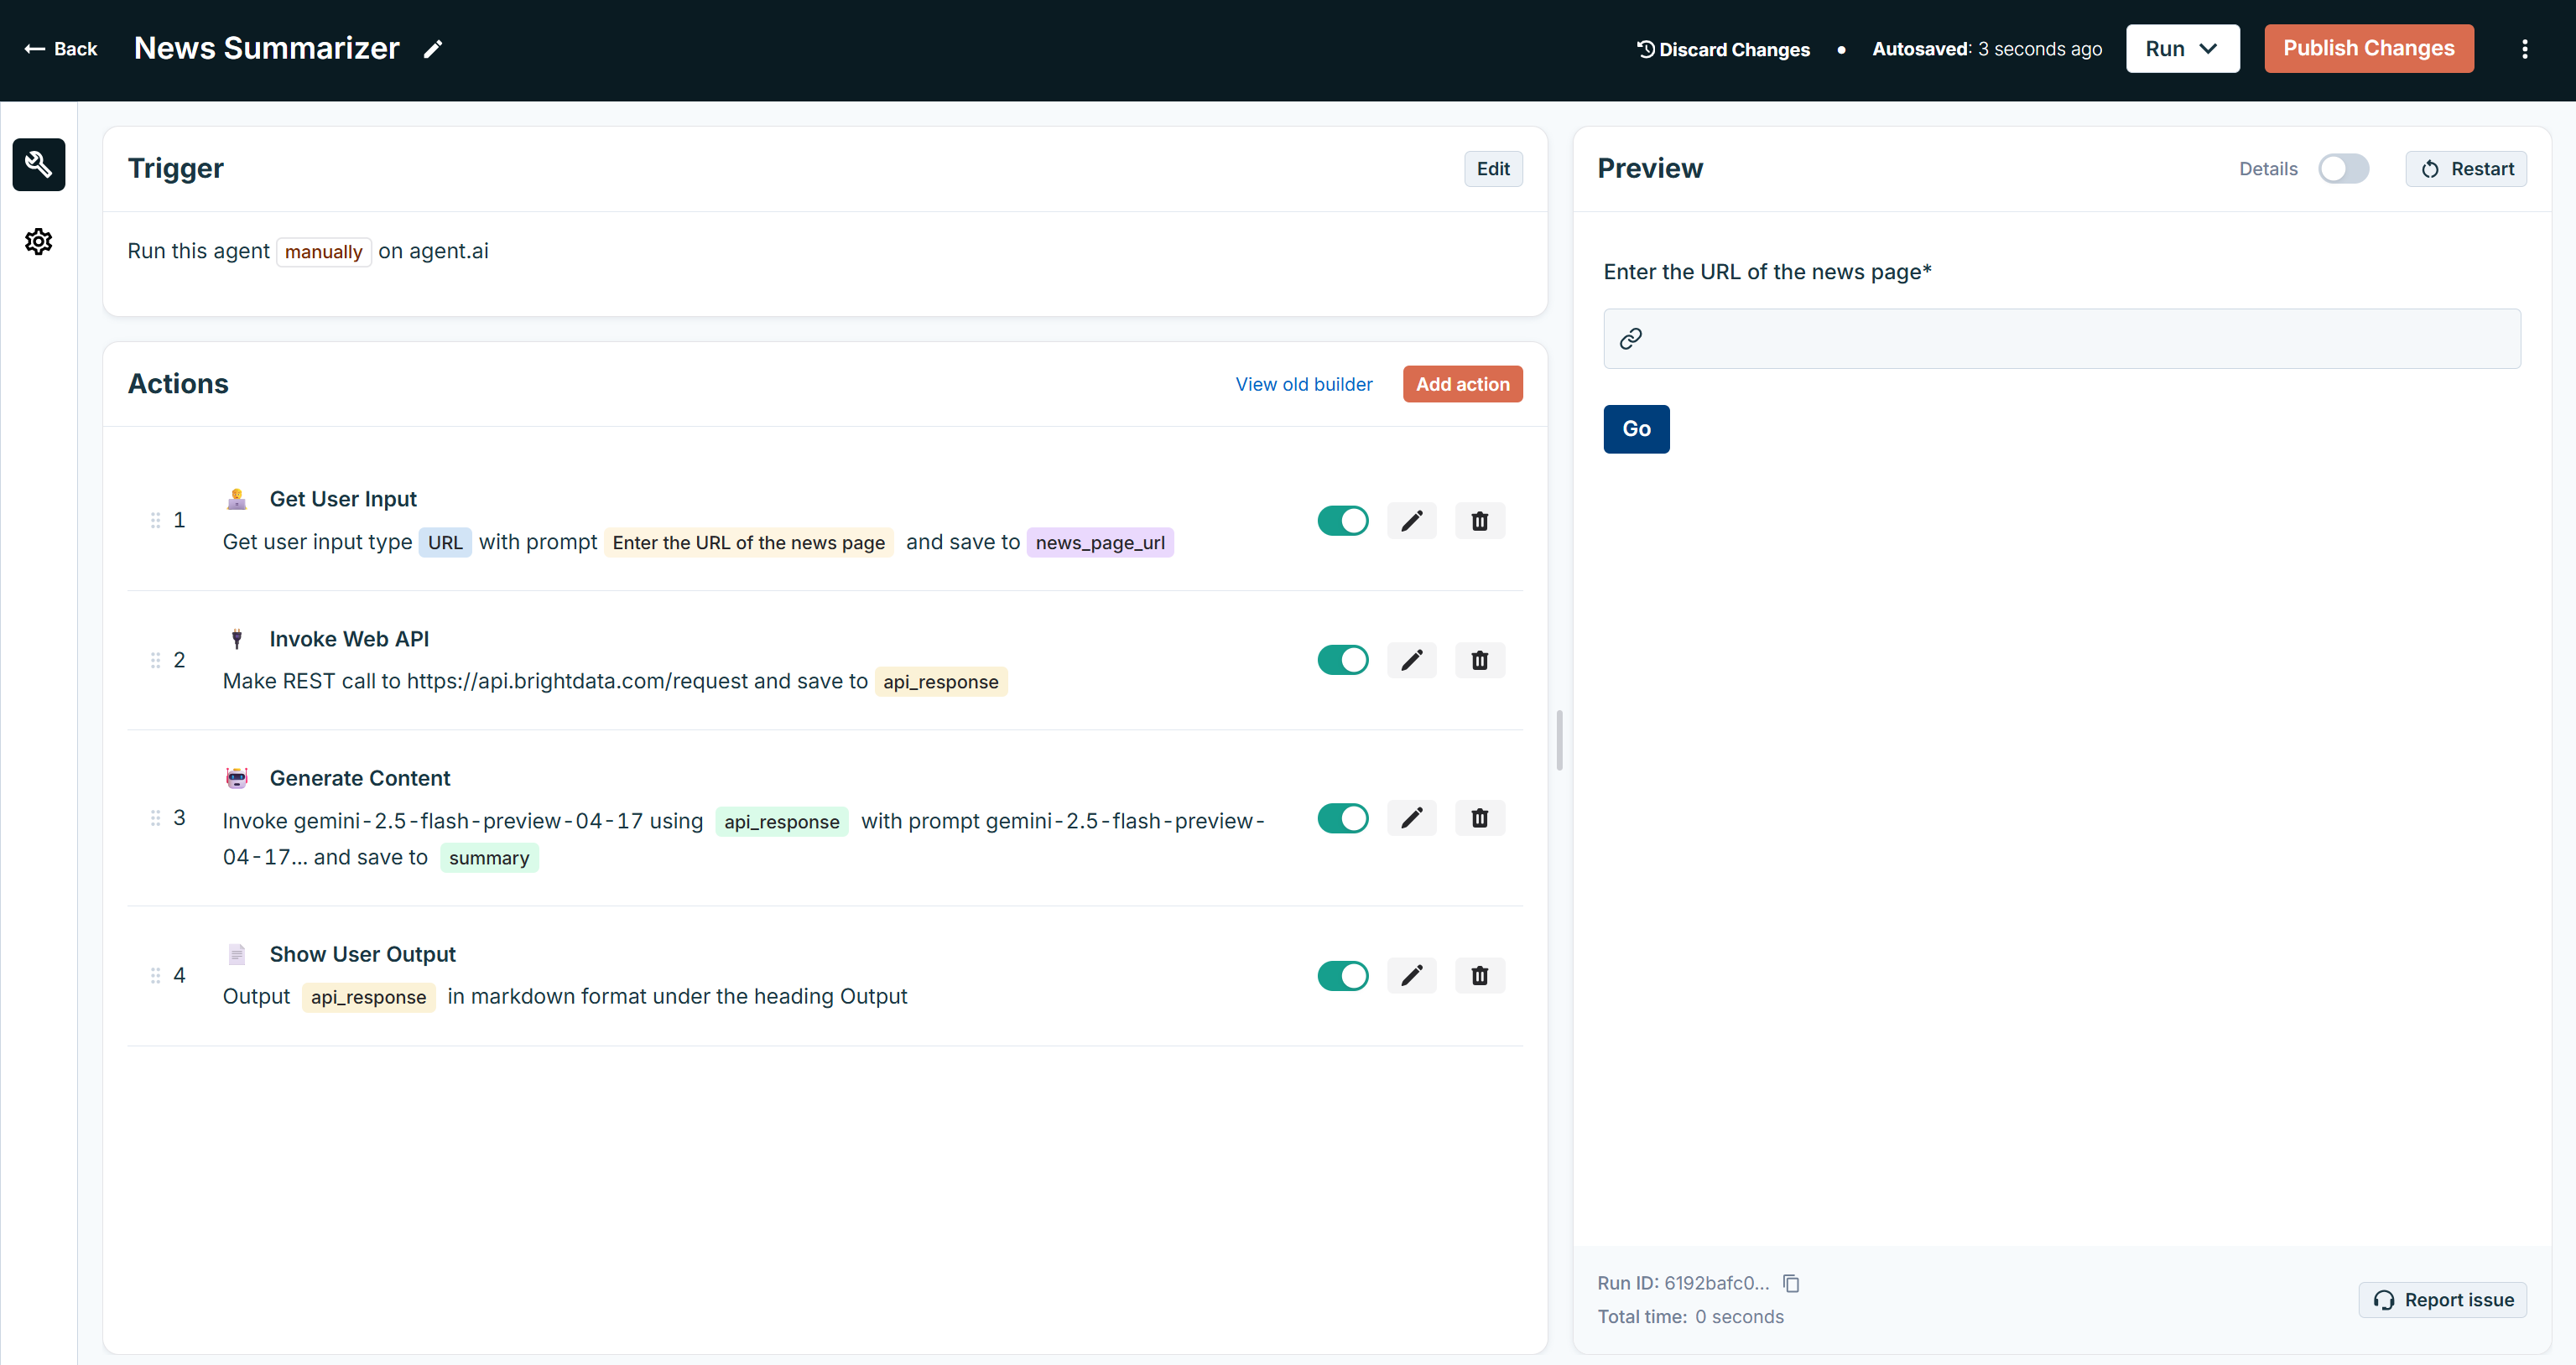
Task: Click pencil icon to rename News Summarizer
Action: click(433, 49)
